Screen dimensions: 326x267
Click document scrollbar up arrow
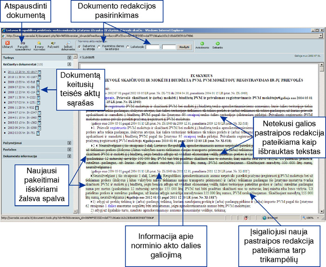point(322,65)
